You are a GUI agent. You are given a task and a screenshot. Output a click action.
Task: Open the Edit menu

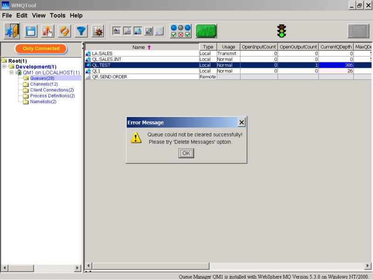click(x=22, y=15)
